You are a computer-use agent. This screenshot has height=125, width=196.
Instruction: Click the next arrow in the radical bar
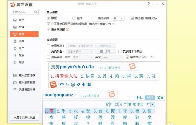tap(153, 104)
